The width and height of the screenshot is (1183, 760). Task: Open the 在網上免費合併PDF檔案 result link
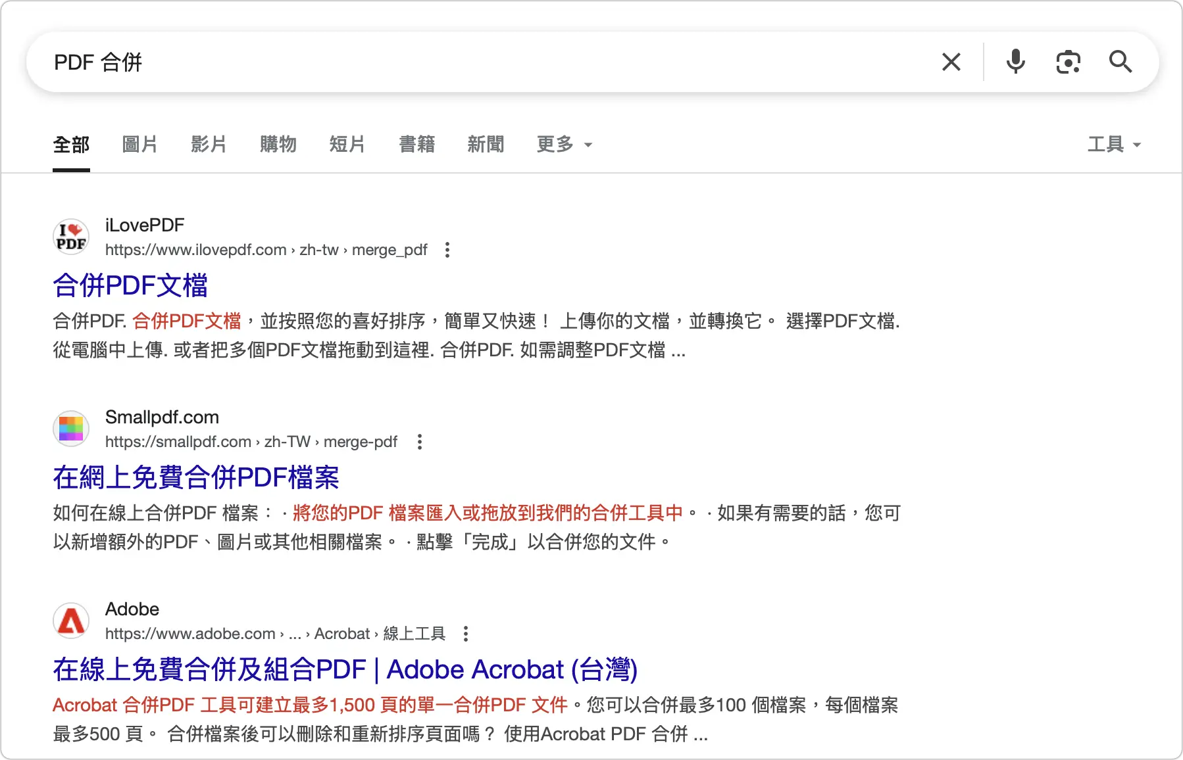(x=196, y=477)
